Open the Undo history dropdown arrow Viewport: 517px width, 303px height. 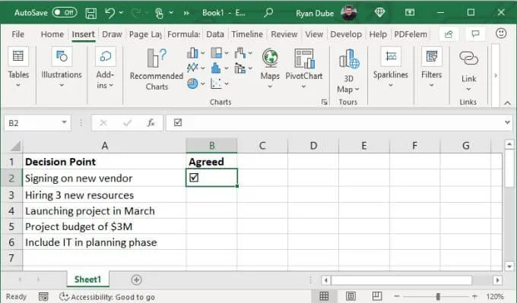121,13
